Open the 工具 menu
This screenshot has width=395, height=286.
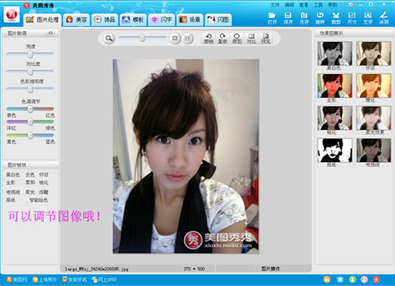tap(318, 5)
